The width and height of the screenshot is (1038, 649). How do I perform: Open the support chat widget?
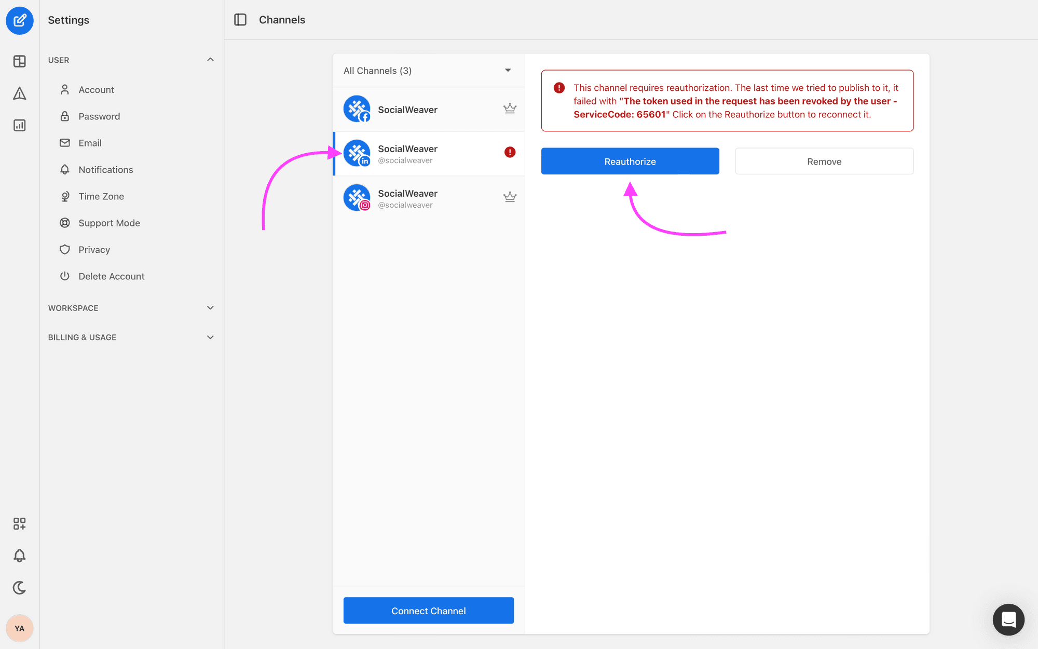pos(1008,619)
